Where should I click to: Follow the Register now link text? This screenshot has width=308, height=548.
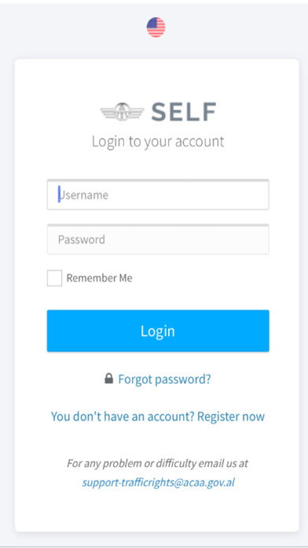coord(231,417)
